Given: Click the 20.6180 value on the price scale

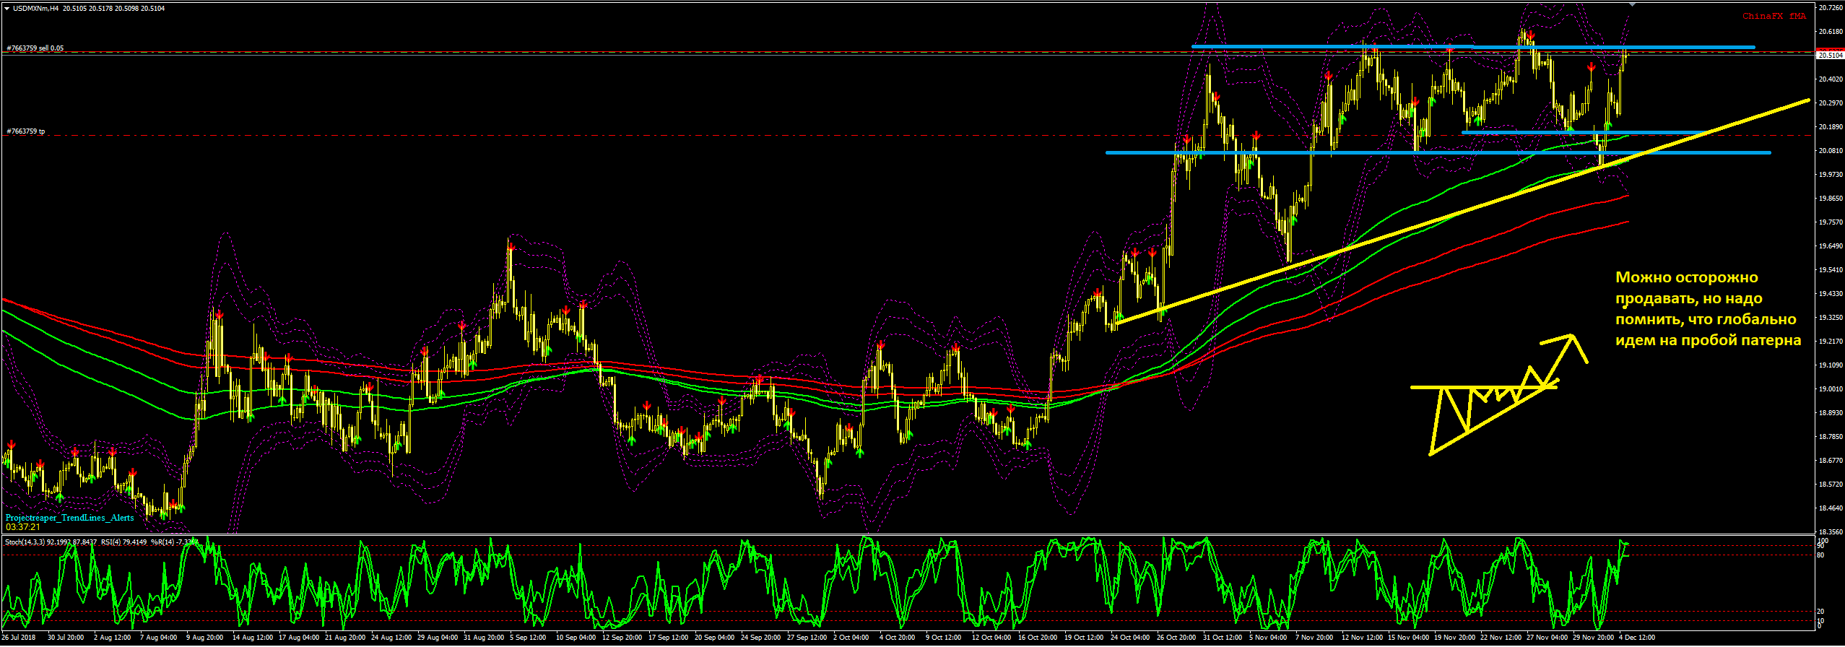Looking at the screenshot, I should (x=1831, y=32).
